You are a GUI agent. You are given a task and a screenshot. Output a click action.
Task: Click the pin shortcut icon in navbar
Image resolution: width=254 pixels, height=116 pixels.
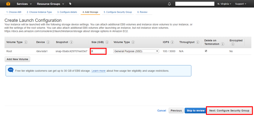click(70, 4)
